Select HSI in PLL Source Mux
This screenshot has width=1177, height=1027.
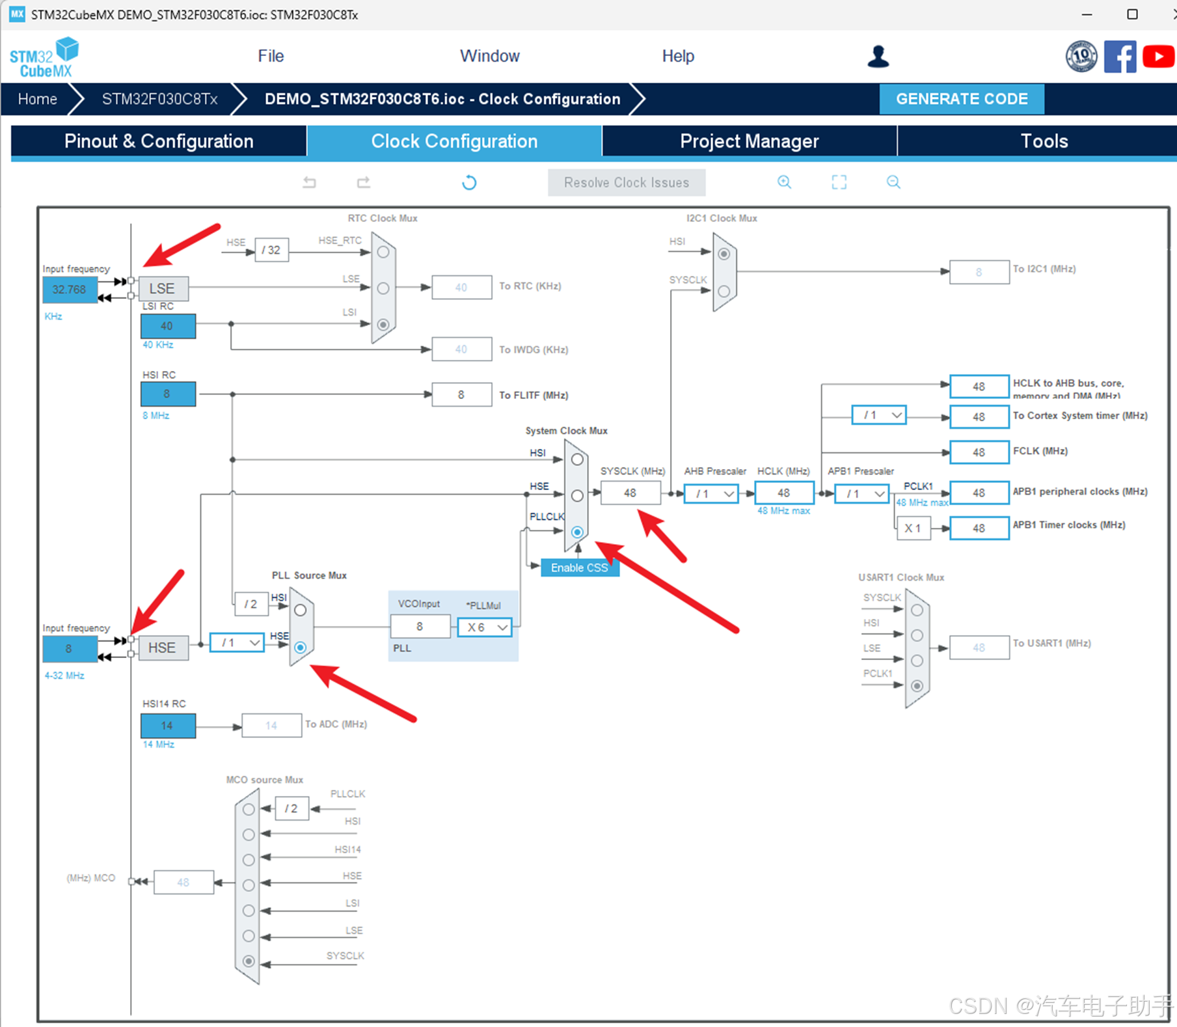point(300,610)
